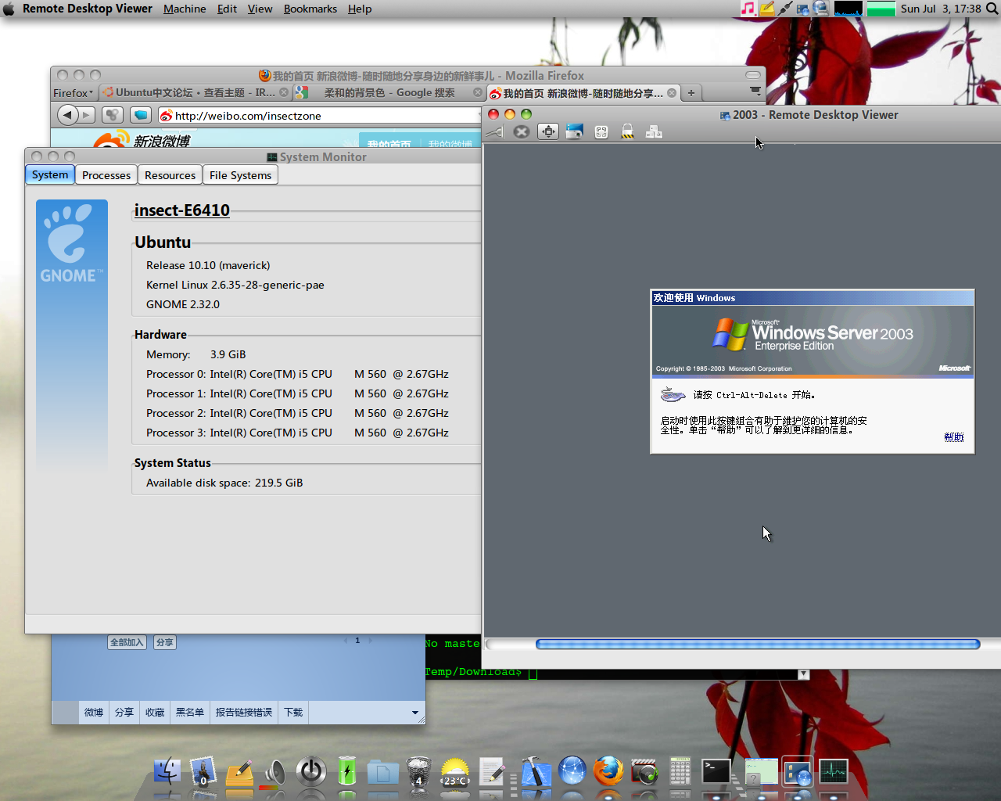The height and width of the screenshot is (801, 1001).
Task: Click the connect plug icon in viewer toolbar
Action: (x=494, y=132)
